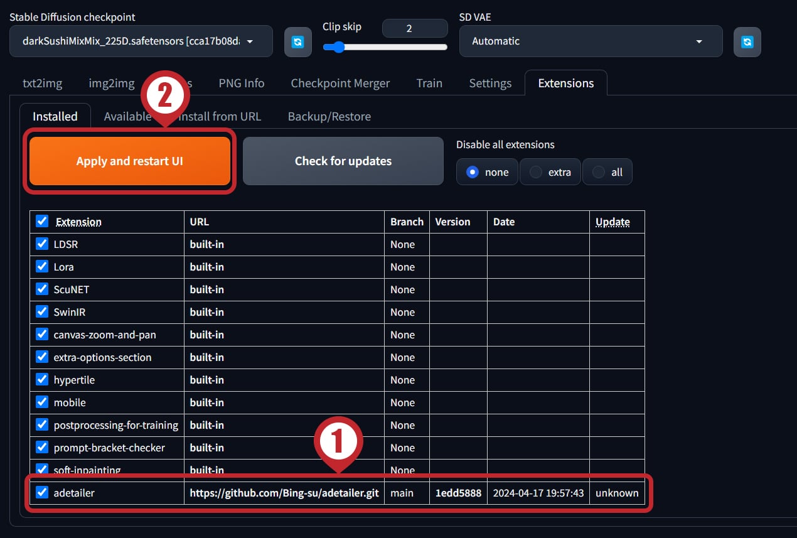Select the 'all' disable option

click(x=607, y=172)
